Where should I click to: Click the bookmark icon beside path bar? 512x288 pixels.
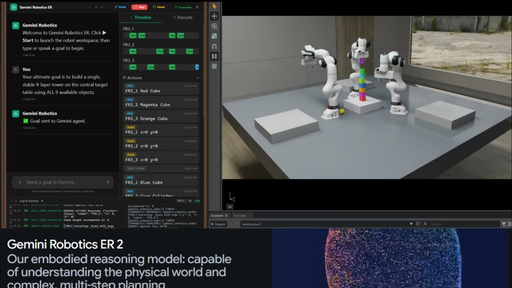point(418,224)
